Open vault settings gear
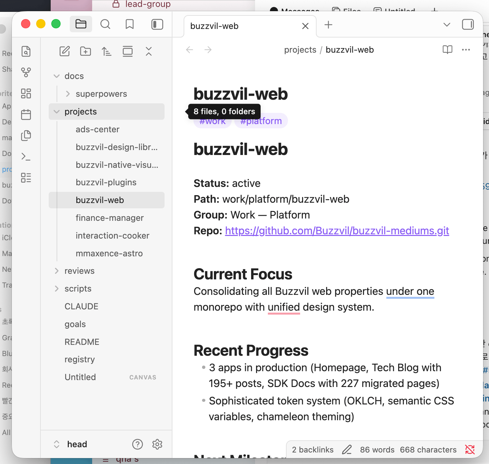Screen dimensions: 489x464 (x=157, y=444)
